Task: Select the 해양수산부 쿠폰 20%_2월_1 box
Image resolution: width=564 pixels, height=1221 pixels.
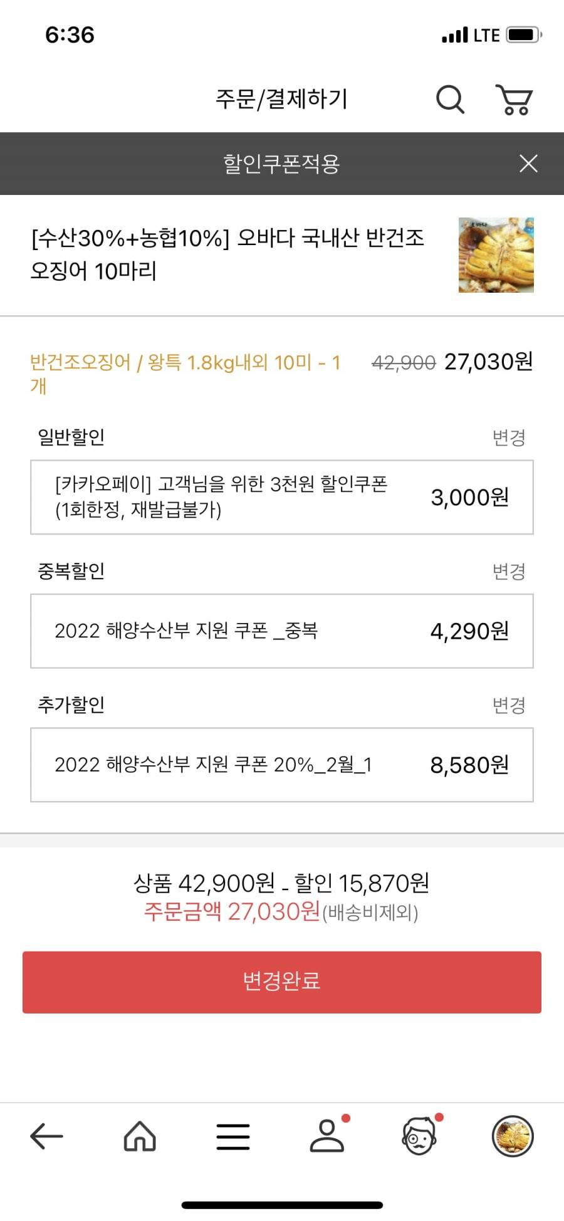Action: [282, 765]
